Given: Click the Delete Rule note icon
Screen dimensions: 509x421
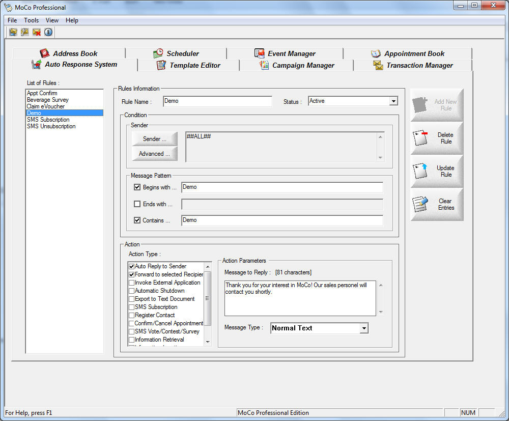Looking at the screenshot, I should click(420, 138).
